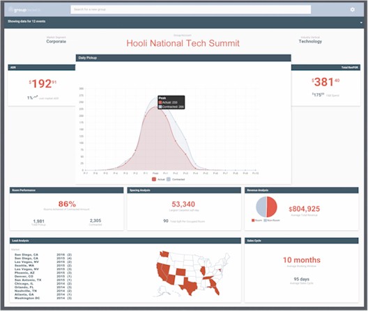Viewport: 368px width, 311px height.
Task: Select Washington state on the map
Action: [x=164, y=255]
